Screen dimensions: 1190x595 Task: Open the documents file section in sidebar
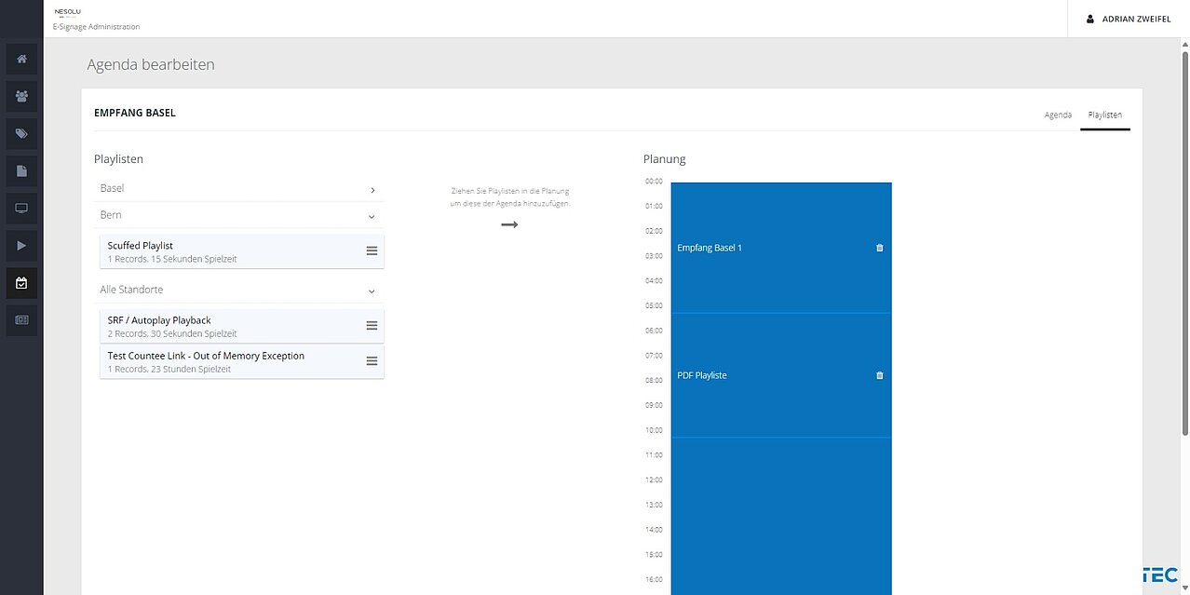tap(21, 170)
